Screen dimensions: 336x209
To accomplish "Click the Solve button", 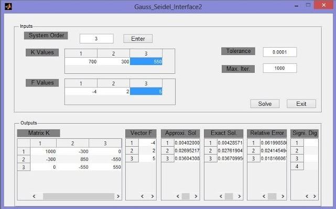I will [x=265, y=104].
